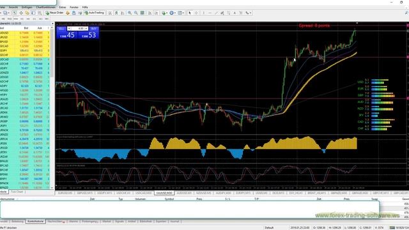Image resolution: width=409 pixels, height=230 pixels.
Task: Toggle chart shift icon
Action: tap(156, 13)
